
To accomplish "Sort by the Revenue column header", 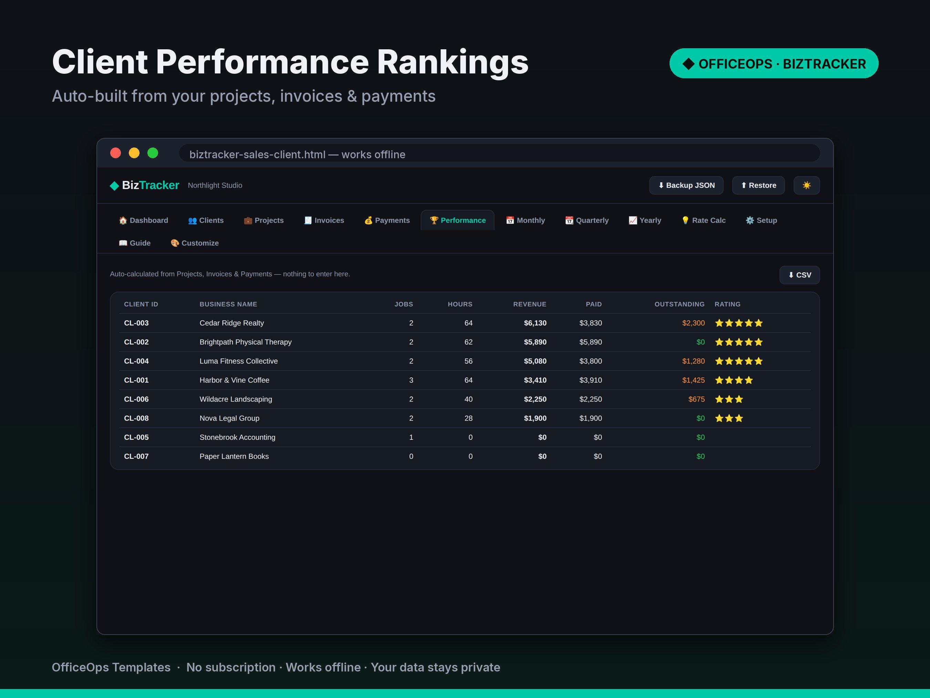I will [529, 304].
